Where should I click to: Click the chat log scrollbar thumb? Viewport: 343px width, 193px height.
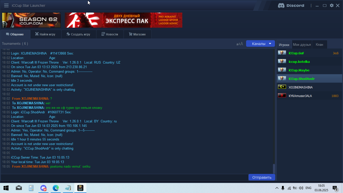(x=274, y=169)
